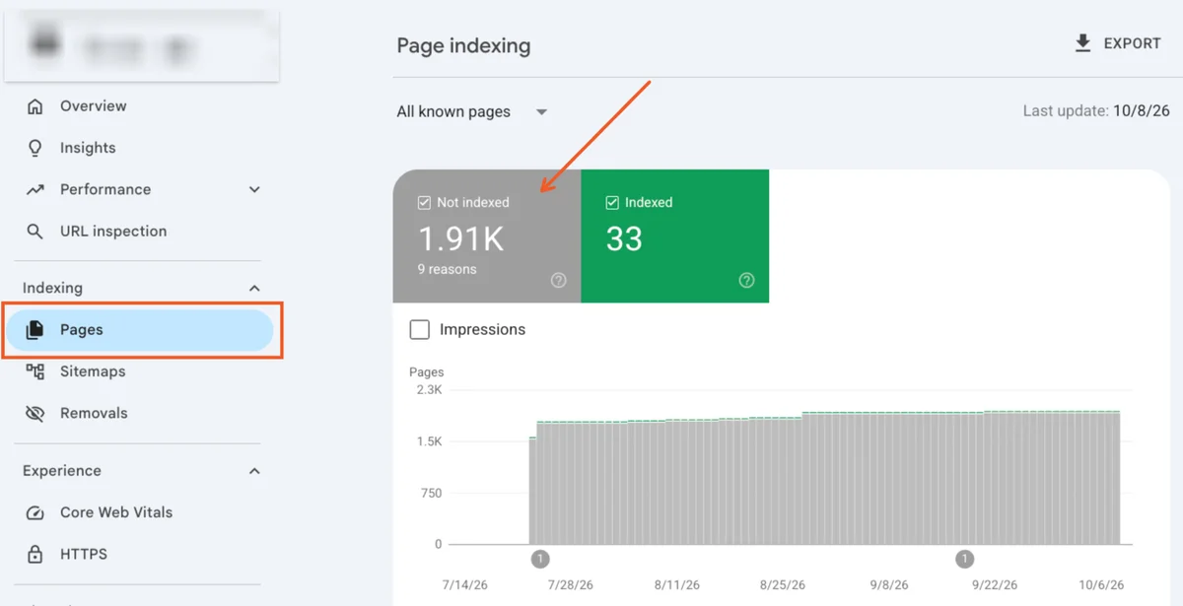The width and height of the screenshot is (1183, 606).
Task: Click the 7/14/26 date label
Action: [x=465, y=585]
